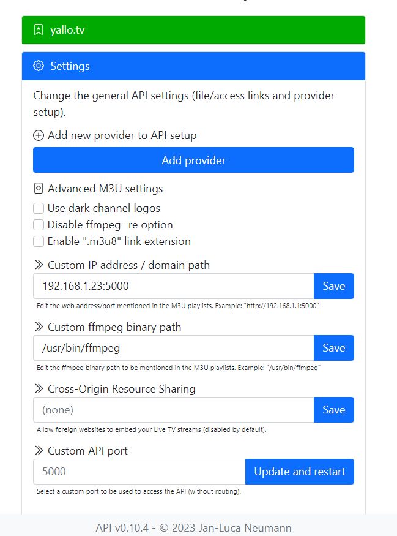This screenshot has width=397, height=536.
Task: Click the double-chevron icon next to Custom ffmpeg binary path
Action: [39, 327]
